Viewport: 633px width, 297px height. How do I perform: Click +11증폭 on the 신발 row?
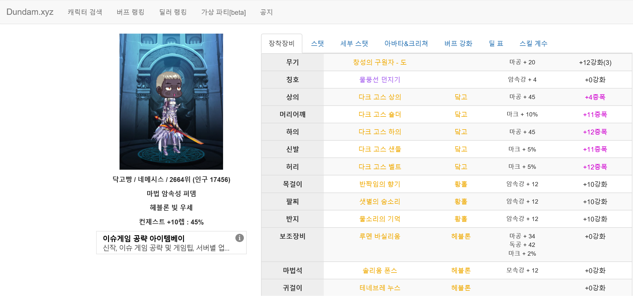pyautogui.click(x=595, y=149)
